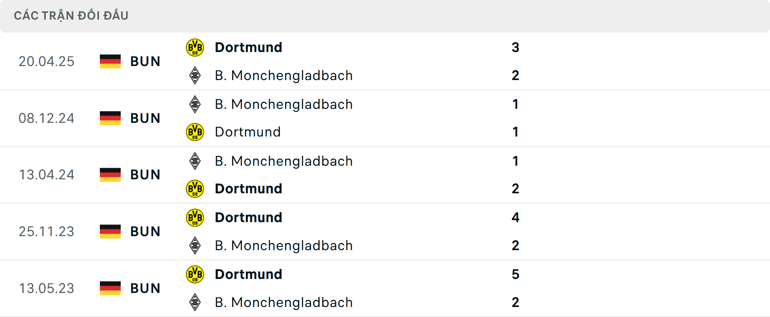Screen dimensions: 770x317
Task: Select the BUN competition tag on 13.04.24 row
Action: pos(145,175)
